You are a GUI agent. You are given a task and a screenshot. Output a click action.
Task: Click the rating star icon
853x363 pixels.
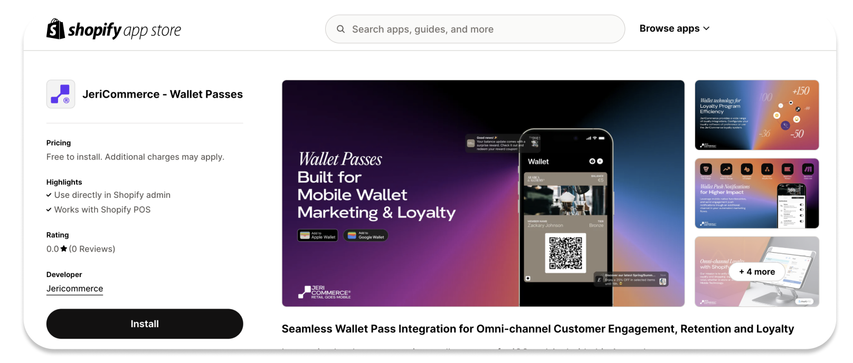(x=64, y=249)
